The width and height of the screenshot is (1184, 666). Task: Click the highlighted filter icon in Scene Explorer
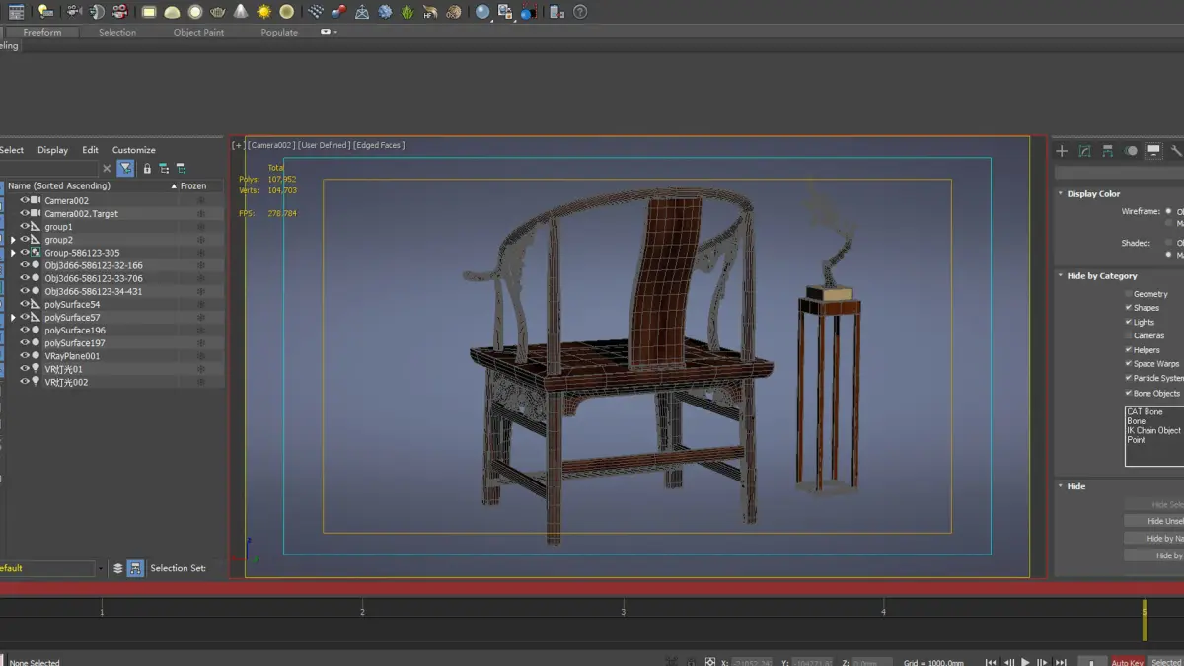(x=125, y=169)
